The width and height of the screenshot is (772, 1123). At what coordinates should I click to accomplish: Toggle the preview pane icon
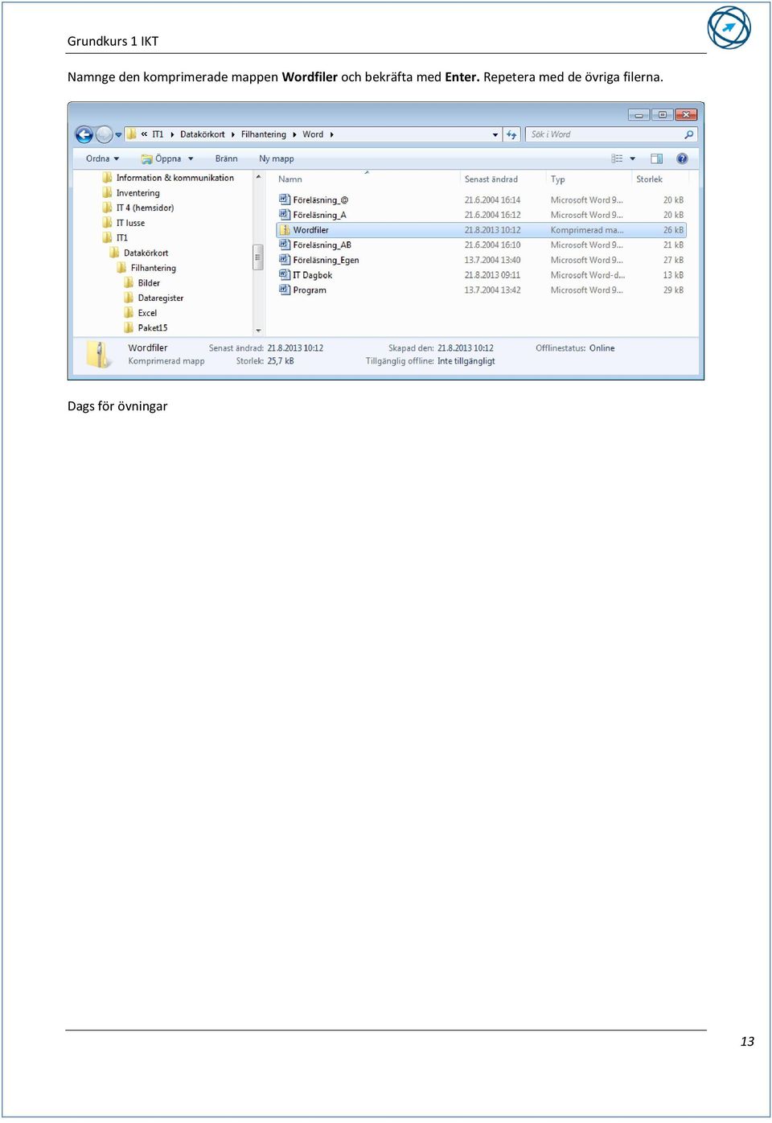pyautogui.click(x=656, y=158)
